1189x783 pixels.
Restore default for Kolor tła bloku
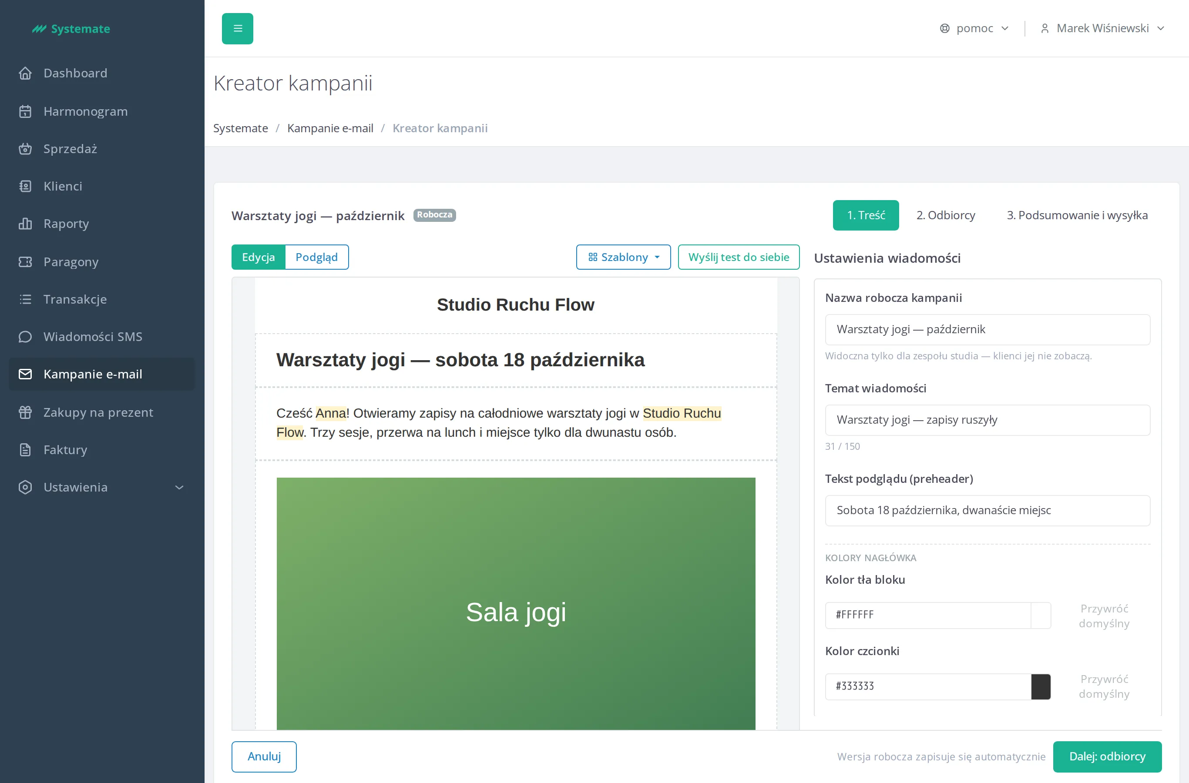[x=1104, y=616]
